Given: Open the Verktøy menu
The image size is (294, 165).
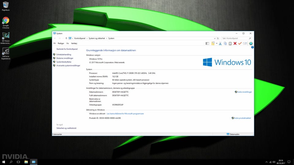Looking at the screenshot, I should (x=74, y=43).
